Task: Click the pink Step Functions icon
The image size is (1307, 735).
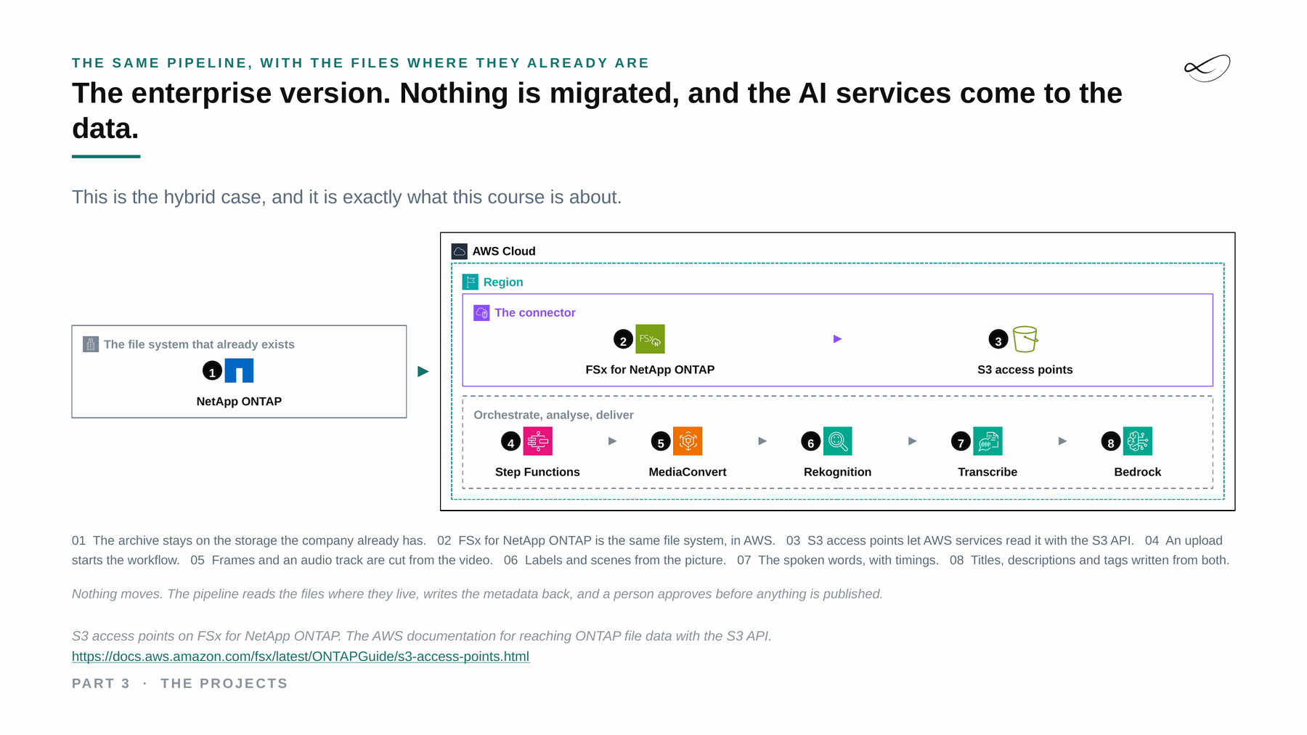Action: [537, 441]
